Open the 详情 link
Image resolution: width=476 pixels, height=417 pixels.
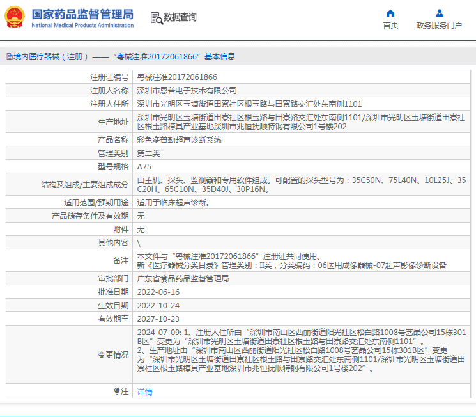coord(144,392)
